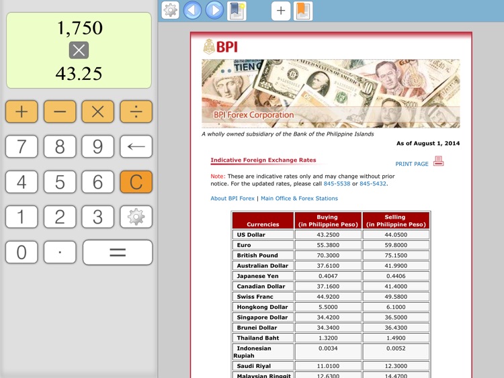Tap digit 3 on the keypad
Screen dimensions: 504x378
[97, 217]
